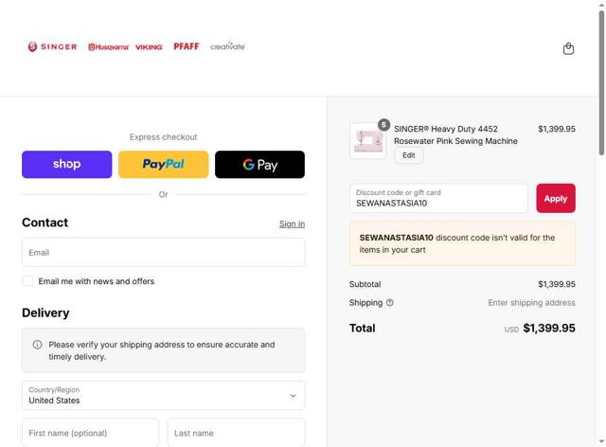Click the Contact heading
This screenshot has height=447, width=606.
click(x=45, y=223)
